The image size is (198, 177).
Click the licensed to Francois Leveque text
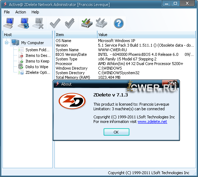pos(131,104)
